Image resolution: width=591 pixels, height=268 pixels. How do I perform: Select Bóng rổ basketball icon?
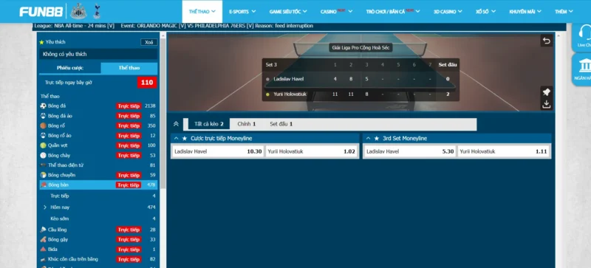pos(43,126)
